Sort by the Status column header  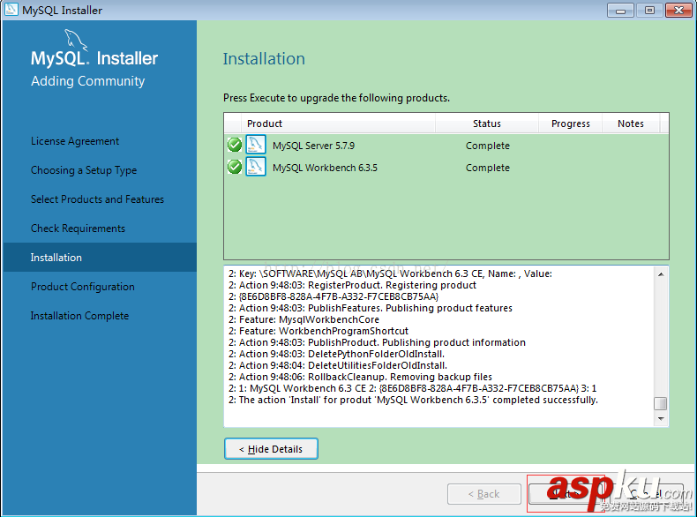[x=487, y=124]
